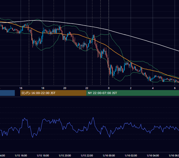Click the hour label 2 on upper axis

pos(131,88)
